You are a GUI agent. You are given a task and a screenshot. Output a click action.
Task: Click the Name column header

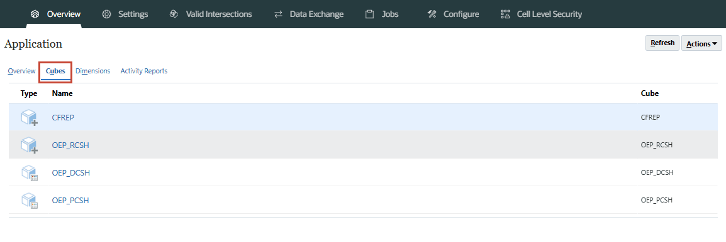(x=62, y=93)
